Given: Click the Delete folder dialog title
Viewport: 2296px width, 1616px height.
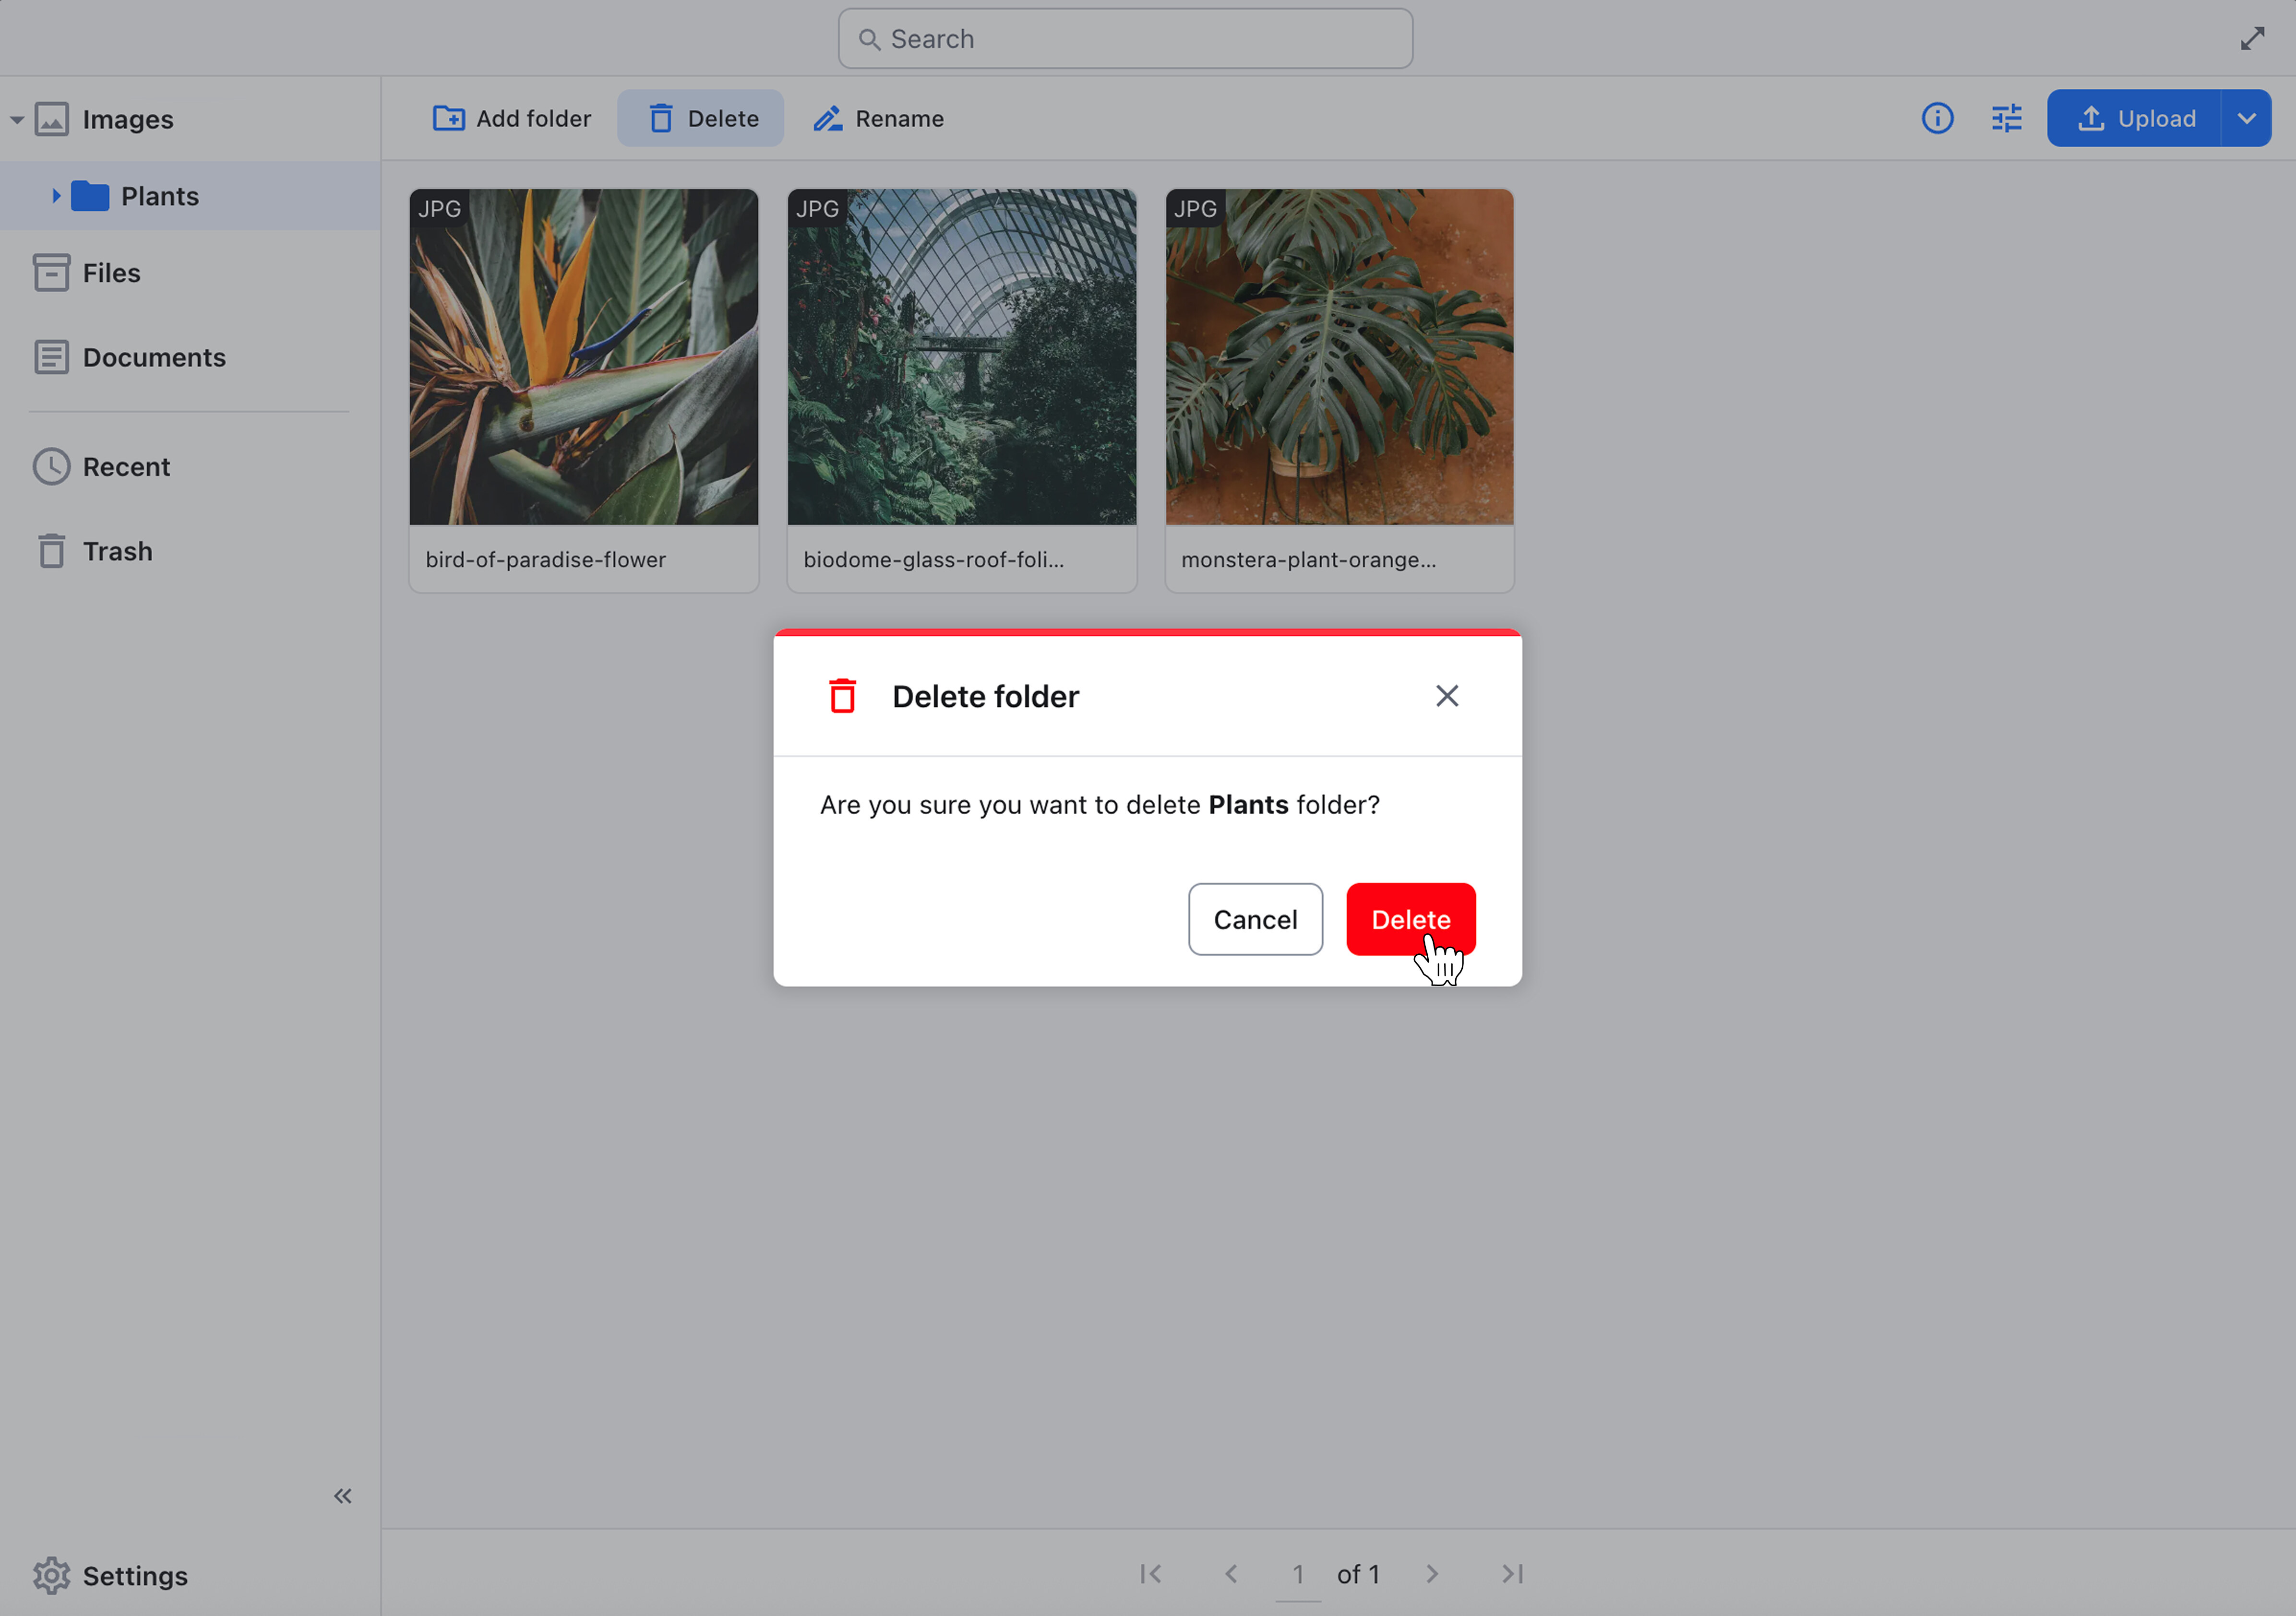Looking at the screenshot, I should click(985, 696).
